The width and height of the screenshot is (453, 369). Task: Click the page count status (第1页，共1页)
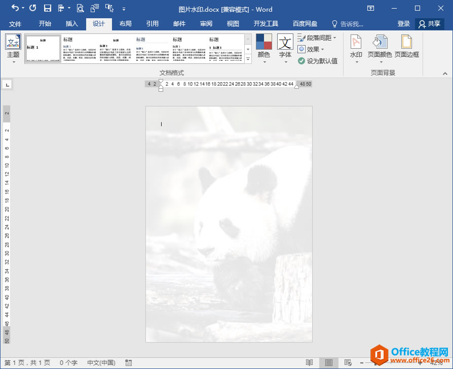[27, 362]
